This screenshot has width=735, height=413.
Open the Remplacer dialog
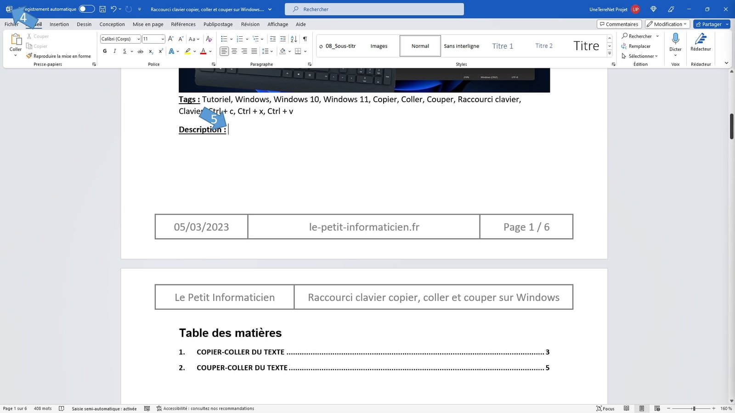[x=639, y=46]
